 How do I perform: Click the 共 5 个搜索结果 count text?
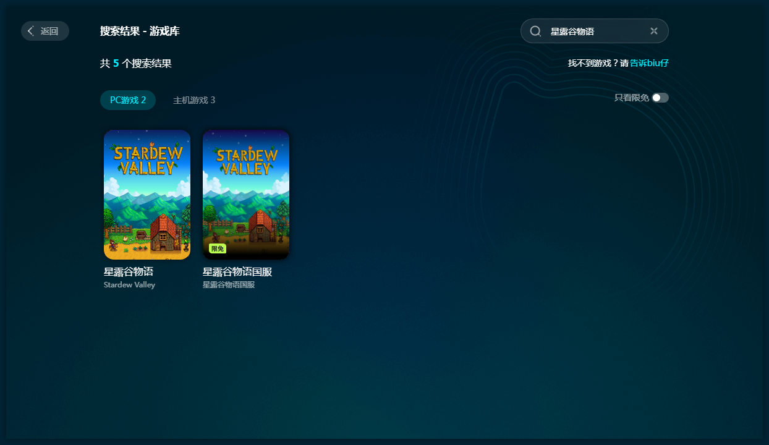tap(136, 63)
